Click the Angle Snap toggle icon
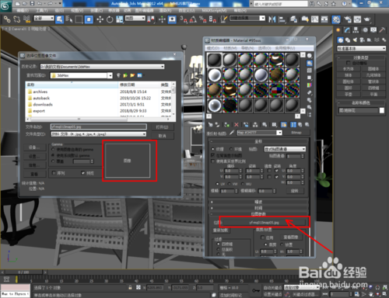The width and height of the screenshot is (389, 298). tap(193, 19)
